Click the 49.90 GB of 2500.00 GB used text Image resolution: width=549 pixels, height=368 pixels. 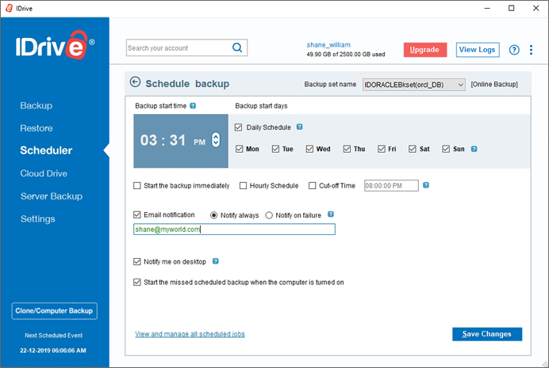coord(346,55)
